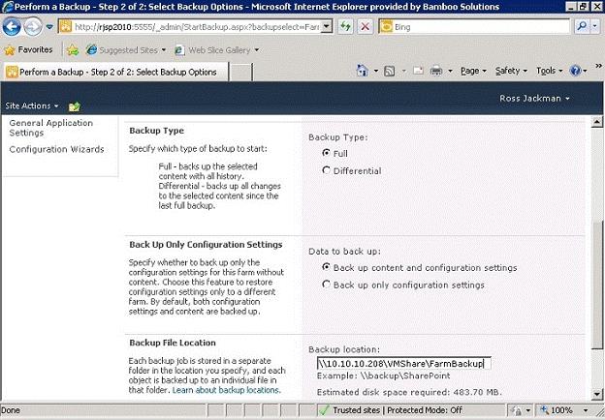Viewport: 605px width, 420px height.
Task: Open the Home icon dropdown arrow
Action: (x=375, y=72)
